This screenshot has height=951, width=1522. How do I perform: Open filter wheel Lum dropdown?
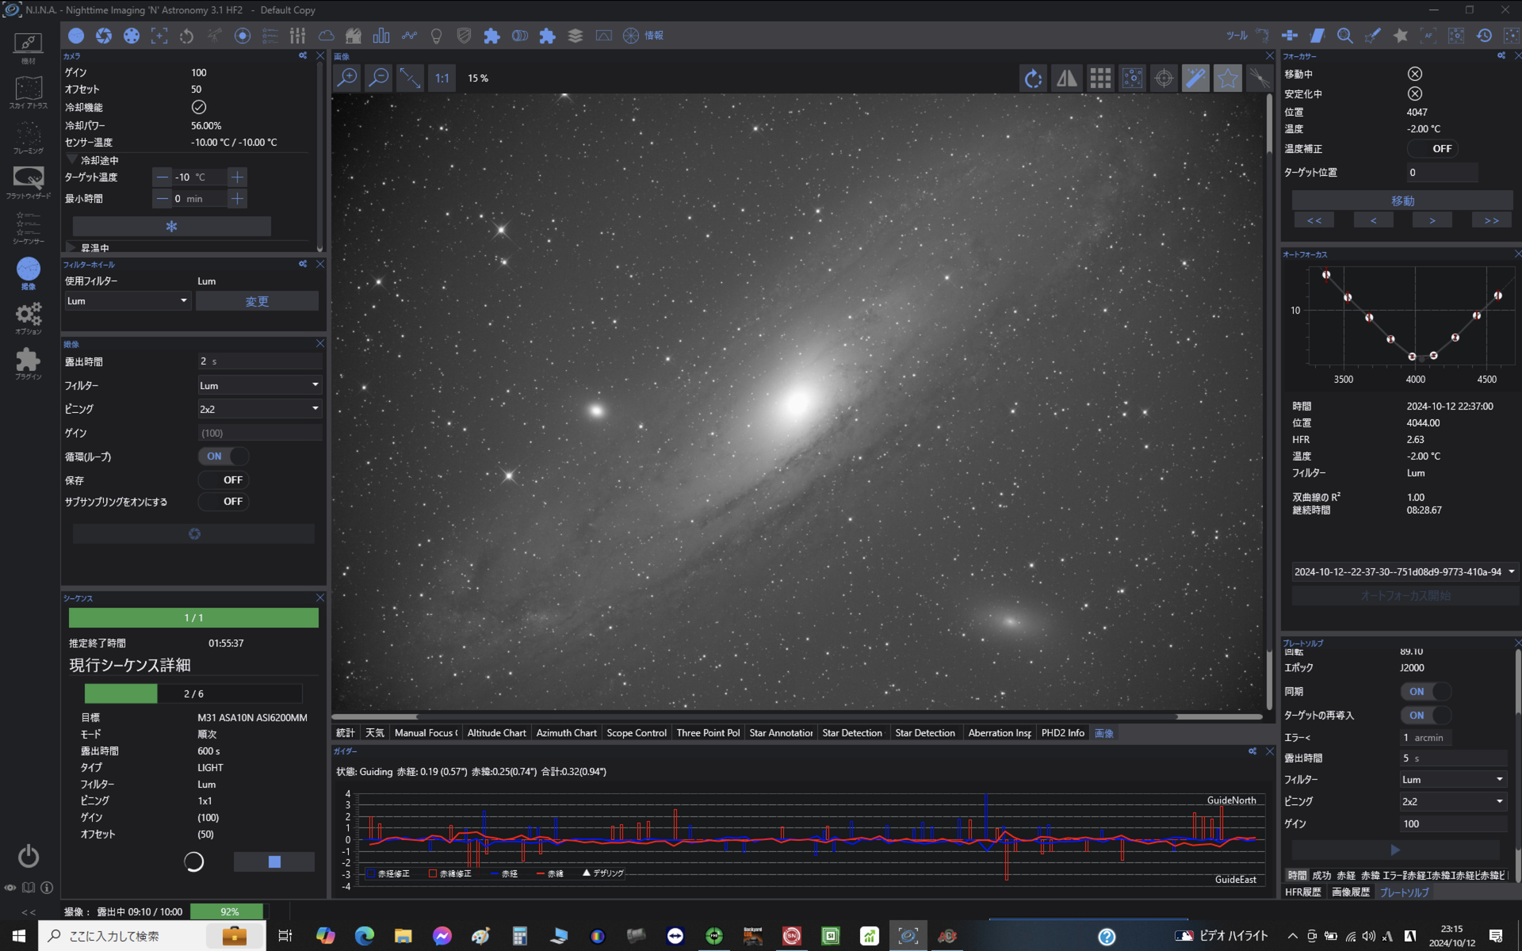pos(127,301)
